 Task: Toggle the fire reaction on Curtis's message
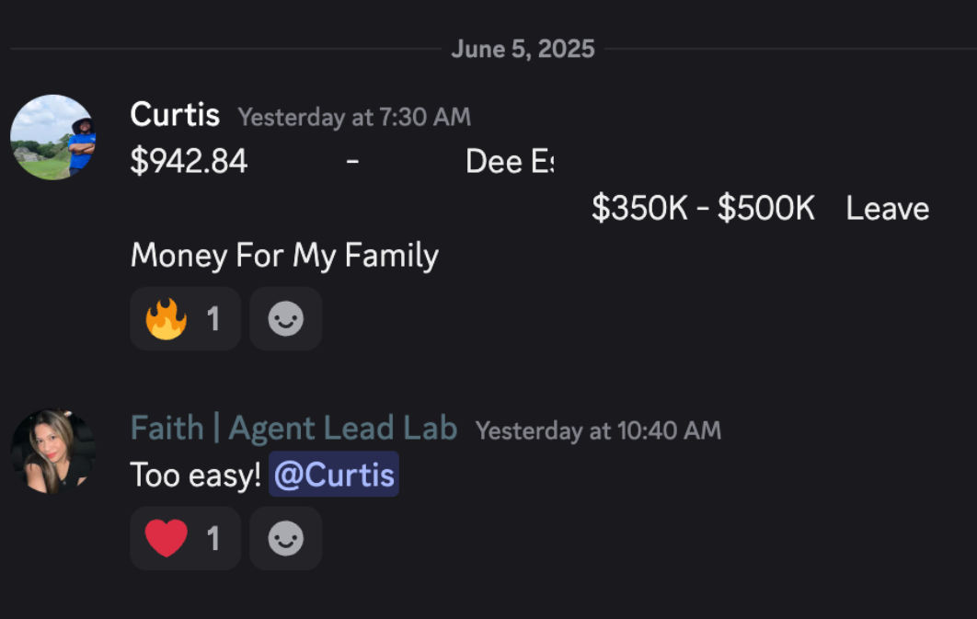(x=185, y=319)
